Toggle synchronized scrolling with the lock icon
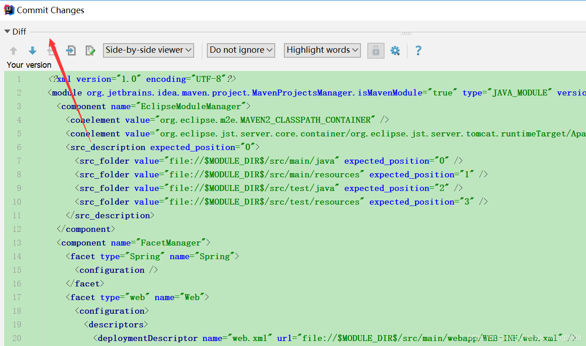The width and height of the screenshot is (586, 346). click(x=375, y=50)
